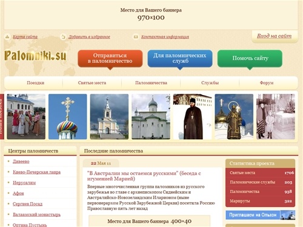Click the add to favorites icon
Viewport: 303px width, 227px height.
64,37
